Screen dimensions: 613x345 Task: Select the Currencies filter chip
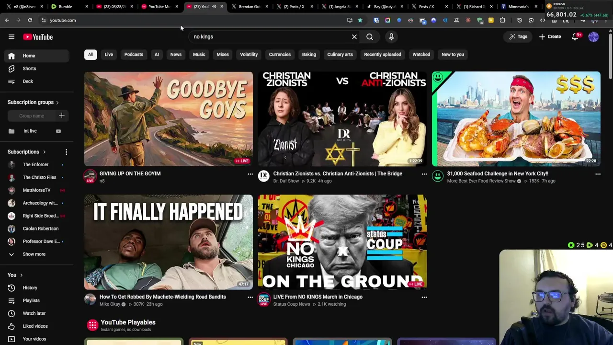tap(280, 55)
